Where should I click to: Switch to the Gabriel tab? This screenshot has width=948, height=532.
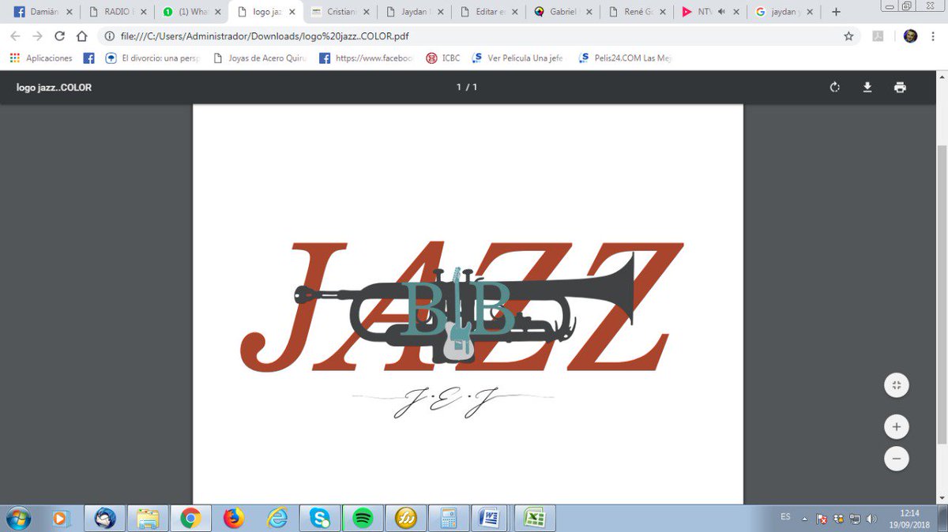tap(562, 12)
